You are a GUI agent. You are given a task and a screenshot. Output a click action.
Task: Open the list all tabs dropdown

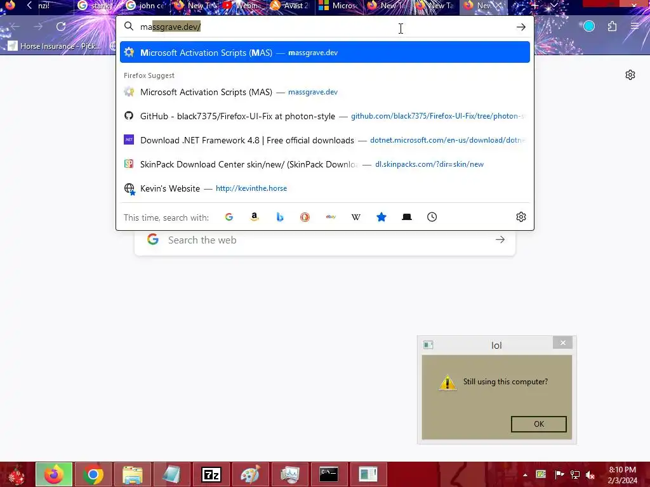[x=554, y=6]
